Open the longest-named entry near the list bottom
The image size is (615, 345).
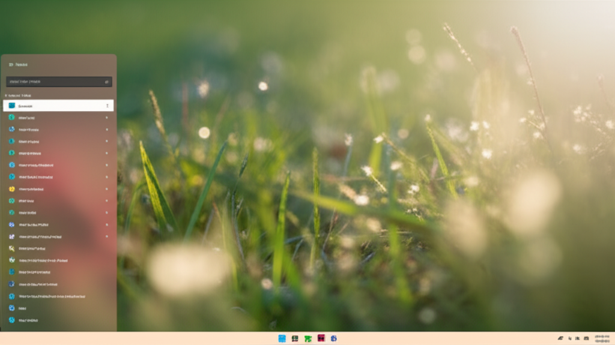(51, 296)
